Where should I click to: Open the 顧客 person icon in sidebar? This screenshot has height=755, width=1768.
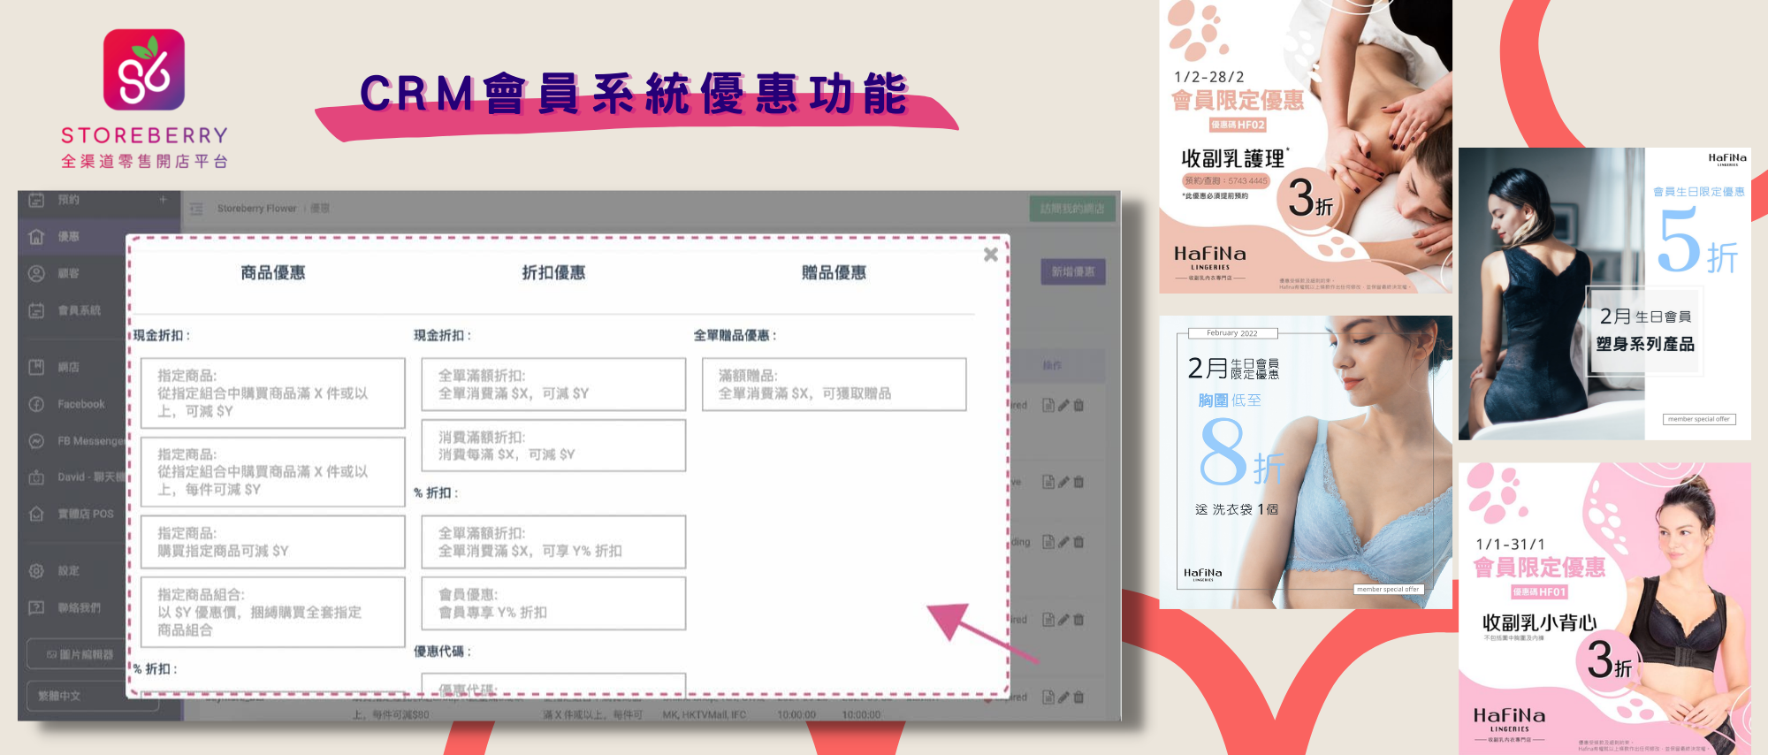36,273
